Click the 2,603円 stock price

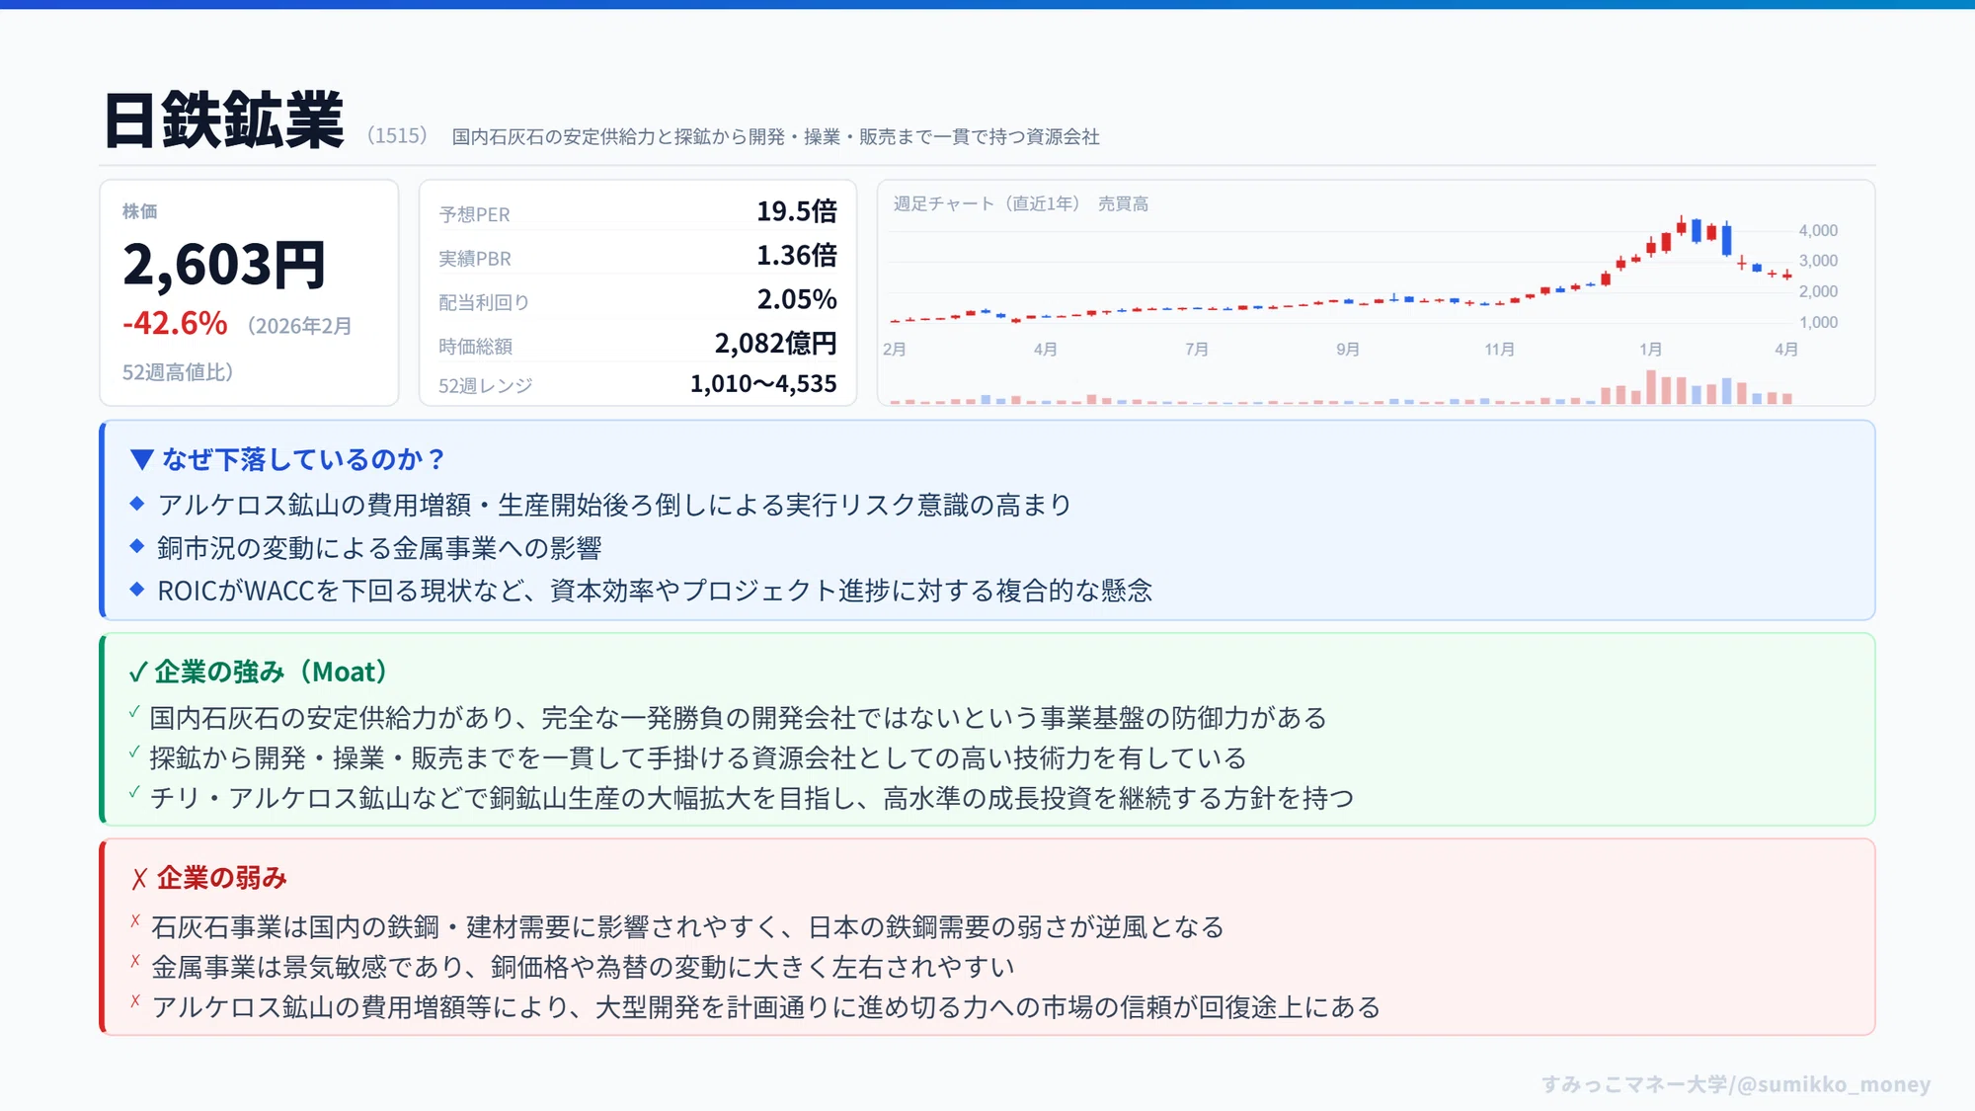coord(224,265)
